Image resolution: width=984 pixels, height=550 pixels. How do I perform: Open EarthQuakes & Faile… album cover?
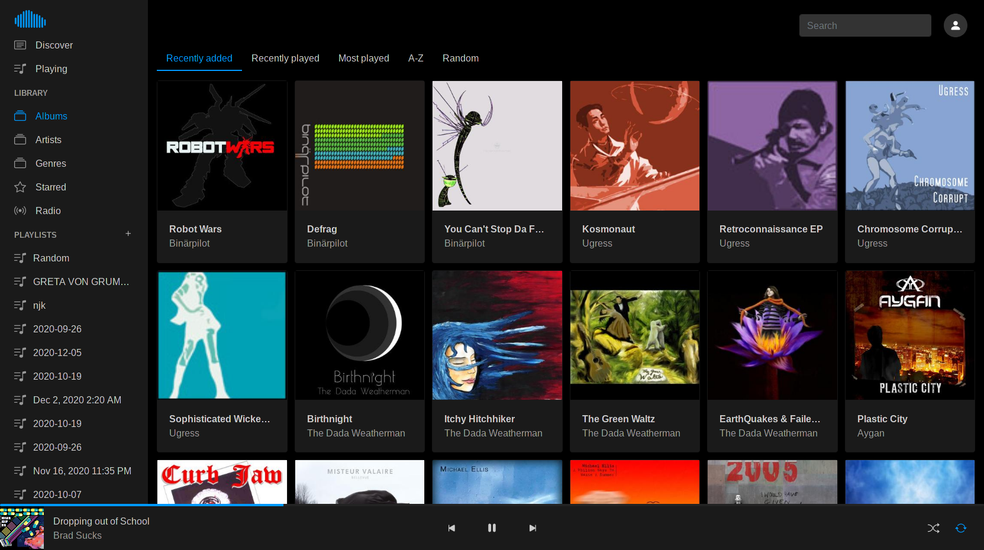click(x=772, y=335)
